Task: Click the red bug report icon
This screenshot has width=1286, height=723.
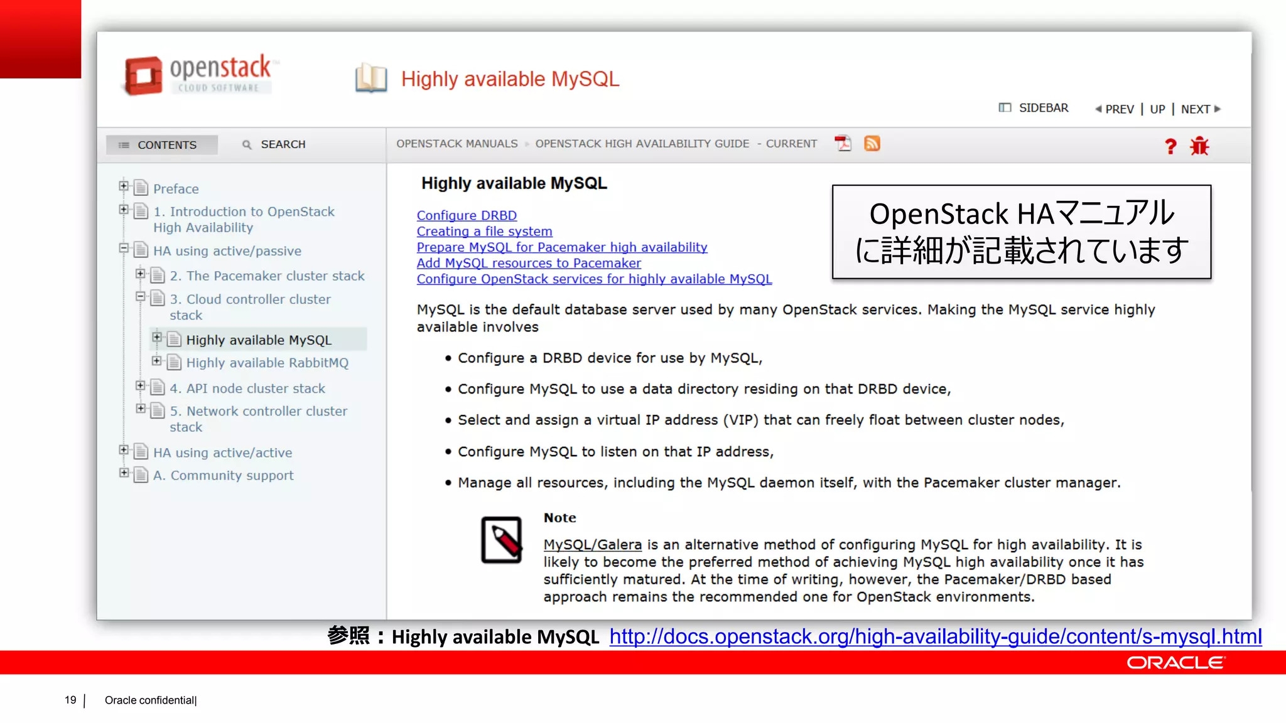Action: 1199,146
